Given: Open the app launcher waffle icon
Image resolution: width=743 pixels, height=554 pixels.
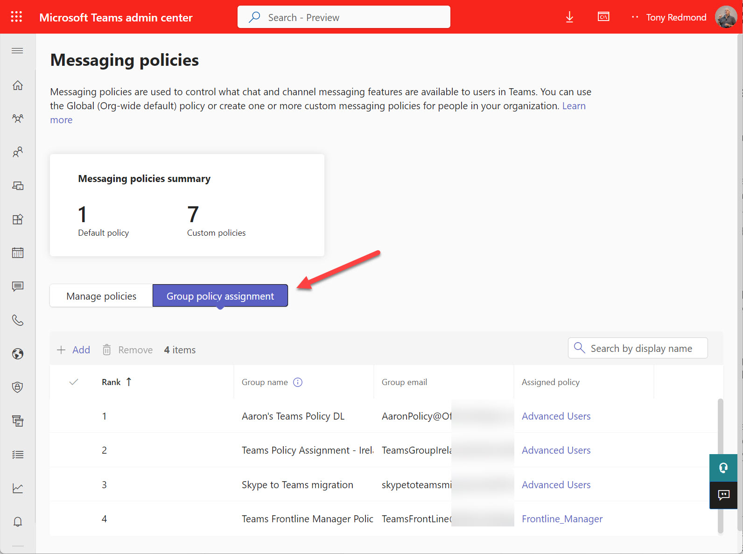Looking at the screenshot, I should (x=16, y=17).
